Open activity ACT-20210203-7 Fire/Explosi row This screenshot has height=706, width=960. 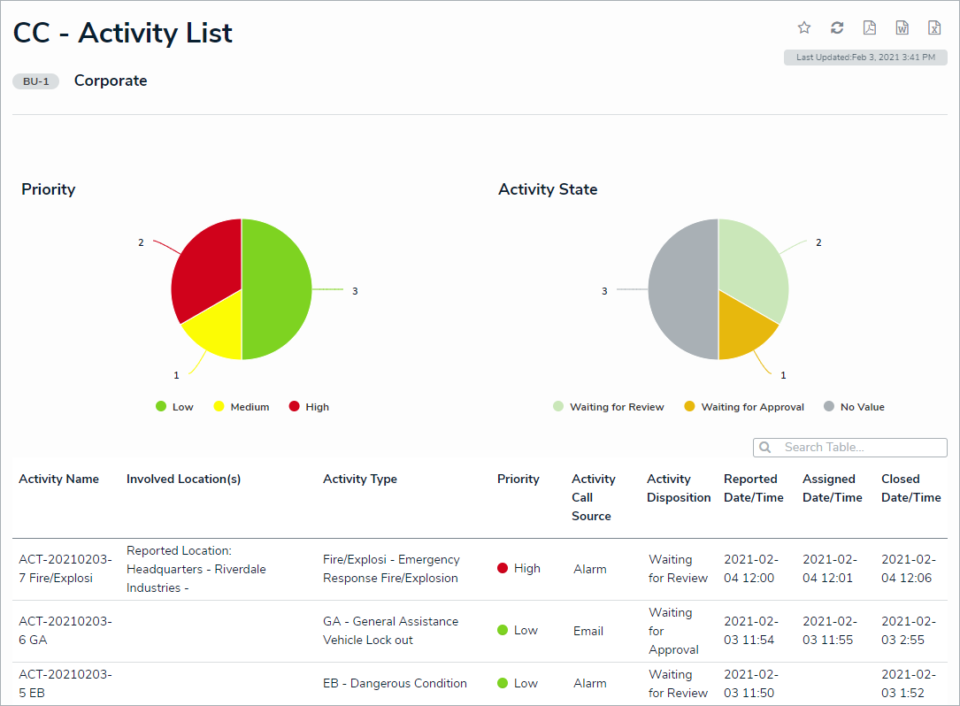point(65,569)
